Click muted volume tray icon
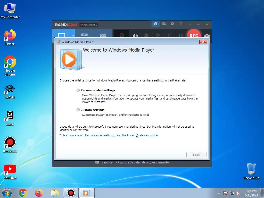264x198 pixels. [238, 193]
